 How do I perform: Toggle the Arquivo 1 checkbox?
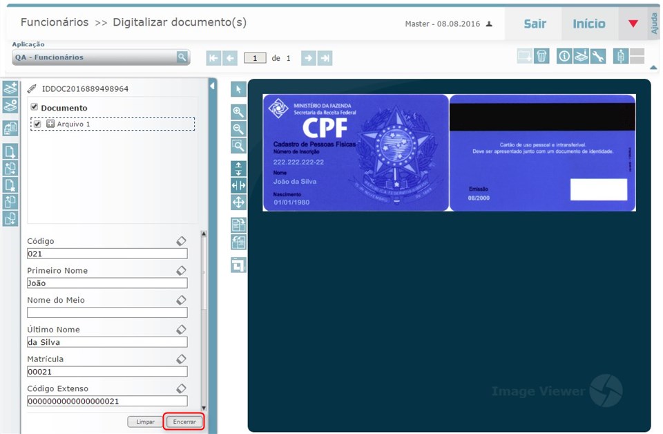37,124
